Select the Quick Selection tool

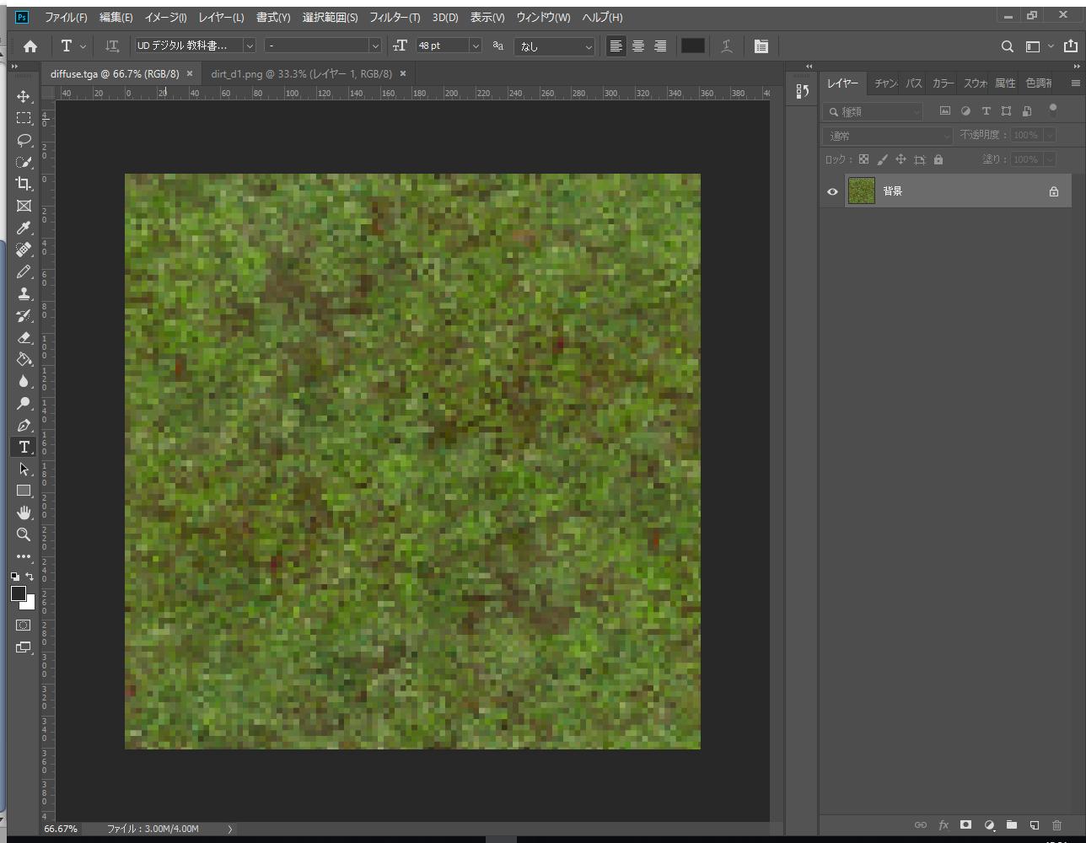tap(24, 162)
